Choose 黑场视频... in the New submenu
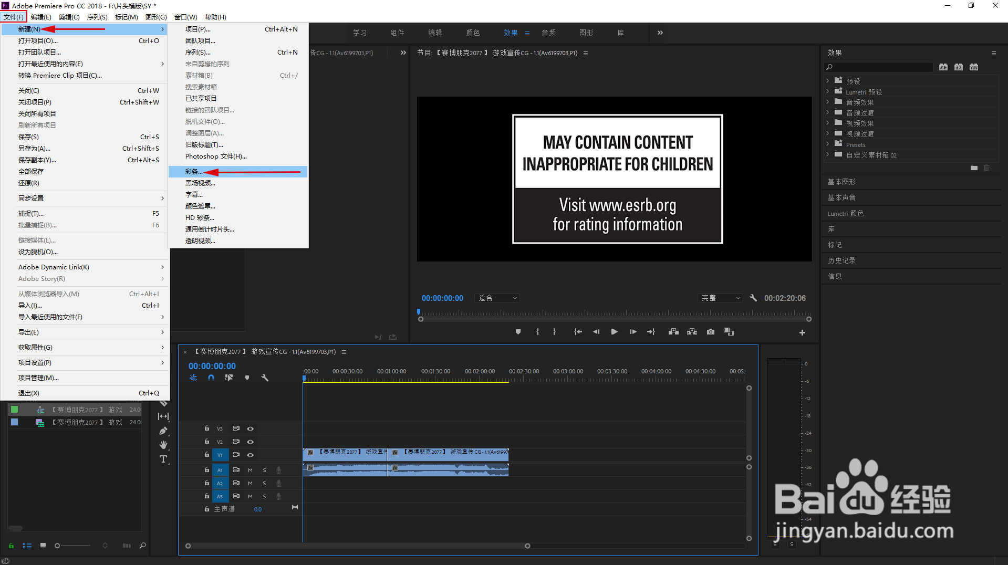The image size is (1008, 565). click(238, 183)
